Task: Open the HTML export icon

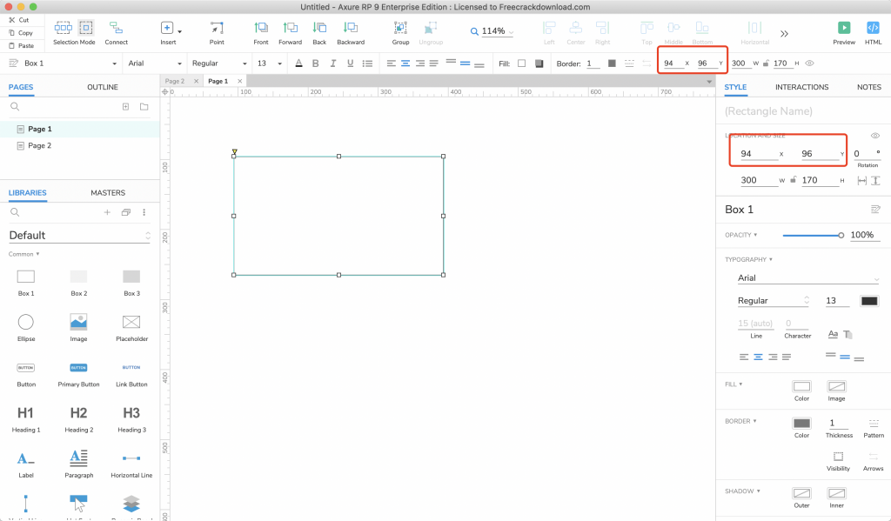Action: pos(873,29)
